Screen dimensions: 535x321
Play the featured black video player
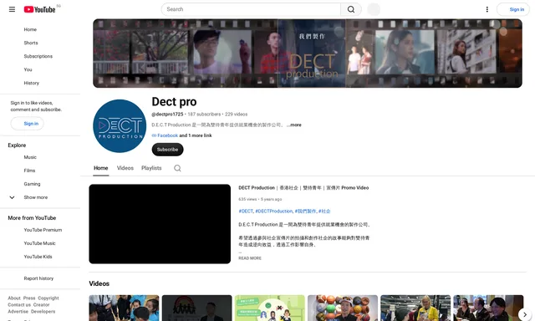coord(160,224)
